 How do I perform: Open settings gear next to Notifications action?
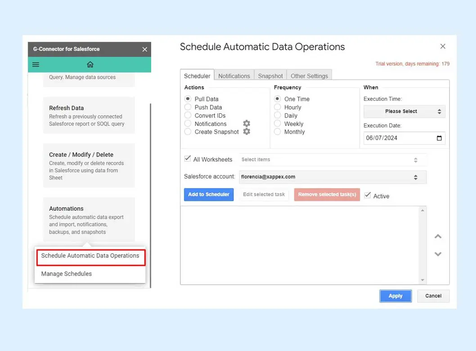247,124
